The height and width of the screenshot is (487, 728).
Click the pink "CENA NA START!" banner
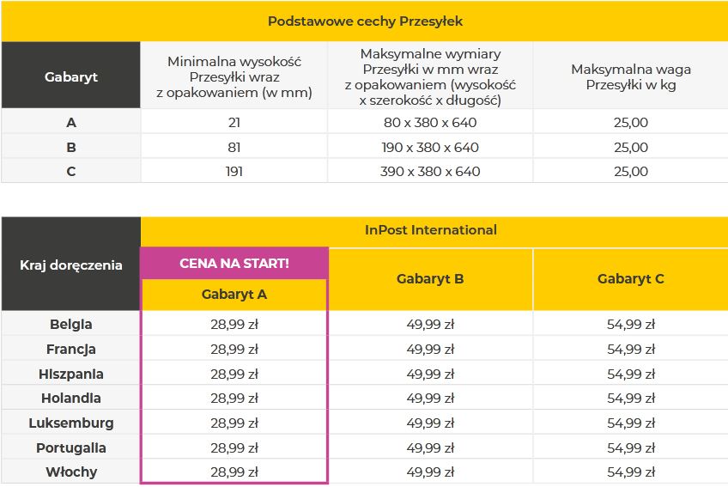pyautogui.click(x=234, y=263)
